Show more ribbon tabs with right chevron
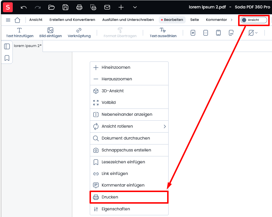 point(231,20)
